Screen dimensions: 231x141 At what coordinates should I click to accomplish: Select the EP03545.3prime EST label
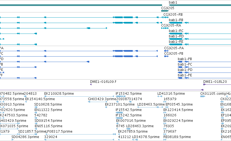tap(179, 104)
